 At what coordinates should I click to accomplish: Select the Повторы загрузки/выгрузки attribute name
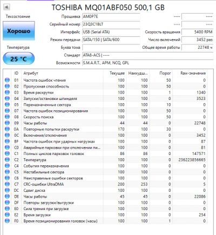(49, 203)
